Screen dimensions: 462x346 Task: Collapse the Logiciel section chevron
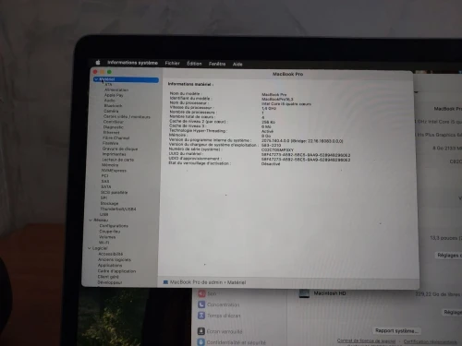[90, 248]
